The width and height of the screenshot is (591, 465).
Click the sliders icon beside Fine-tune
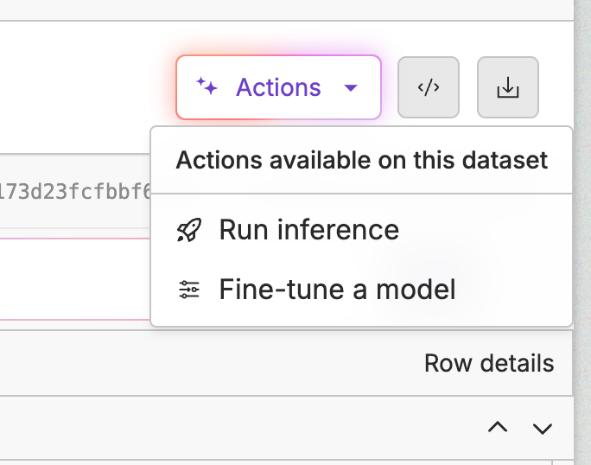tap(188, 290)
